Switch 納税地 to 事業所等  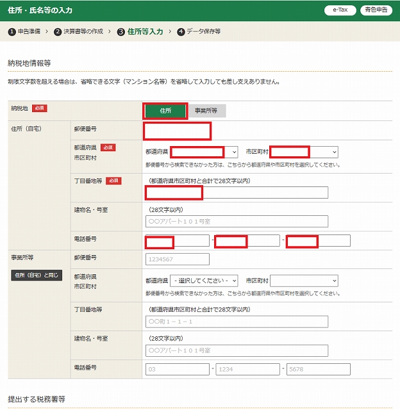[206, 111]
